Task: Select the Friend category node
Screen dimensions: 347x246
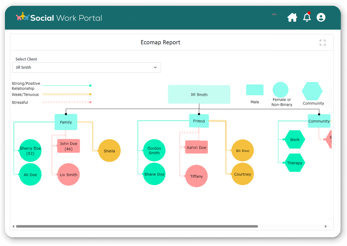Action: click(199, 121)
